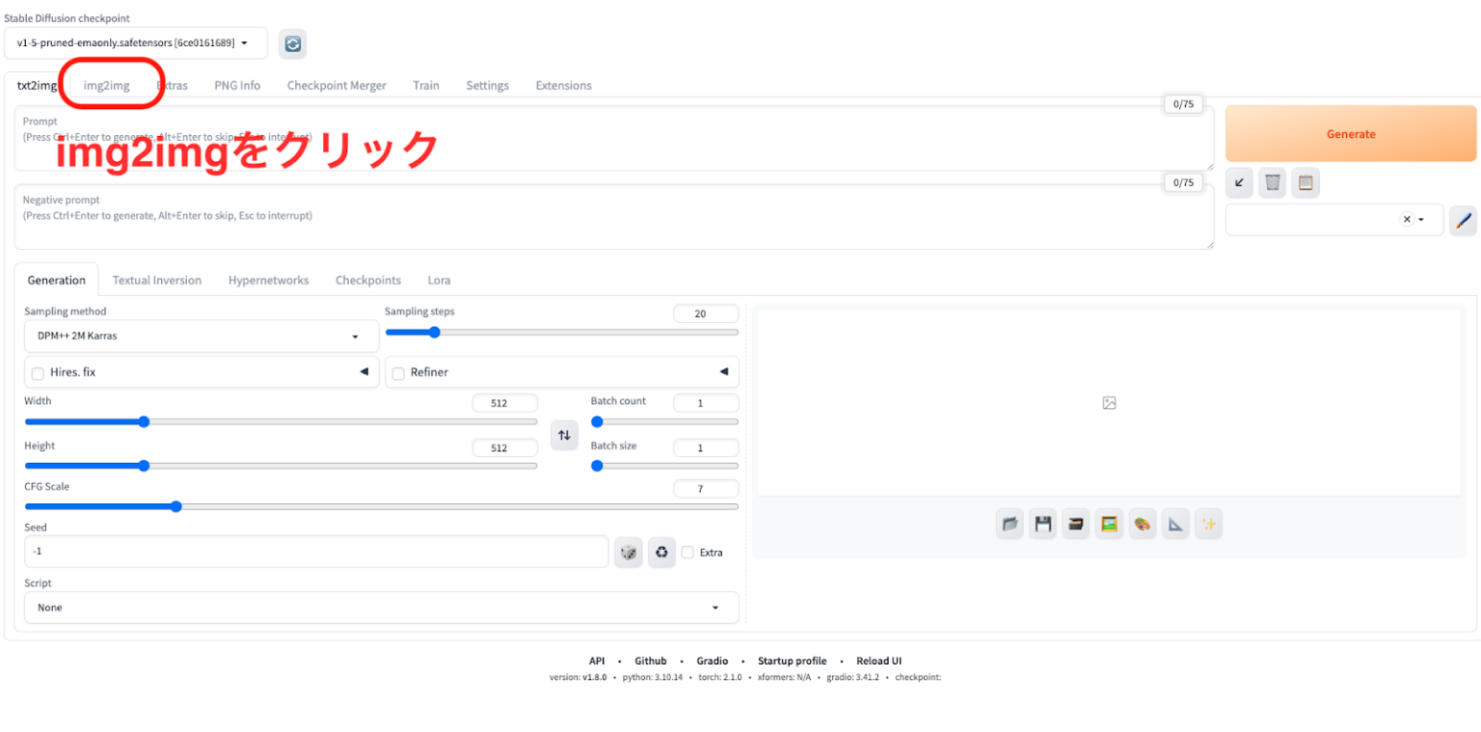Click the random seed dice icon
The image size is (1481, 732).
(x=628, y=552)
